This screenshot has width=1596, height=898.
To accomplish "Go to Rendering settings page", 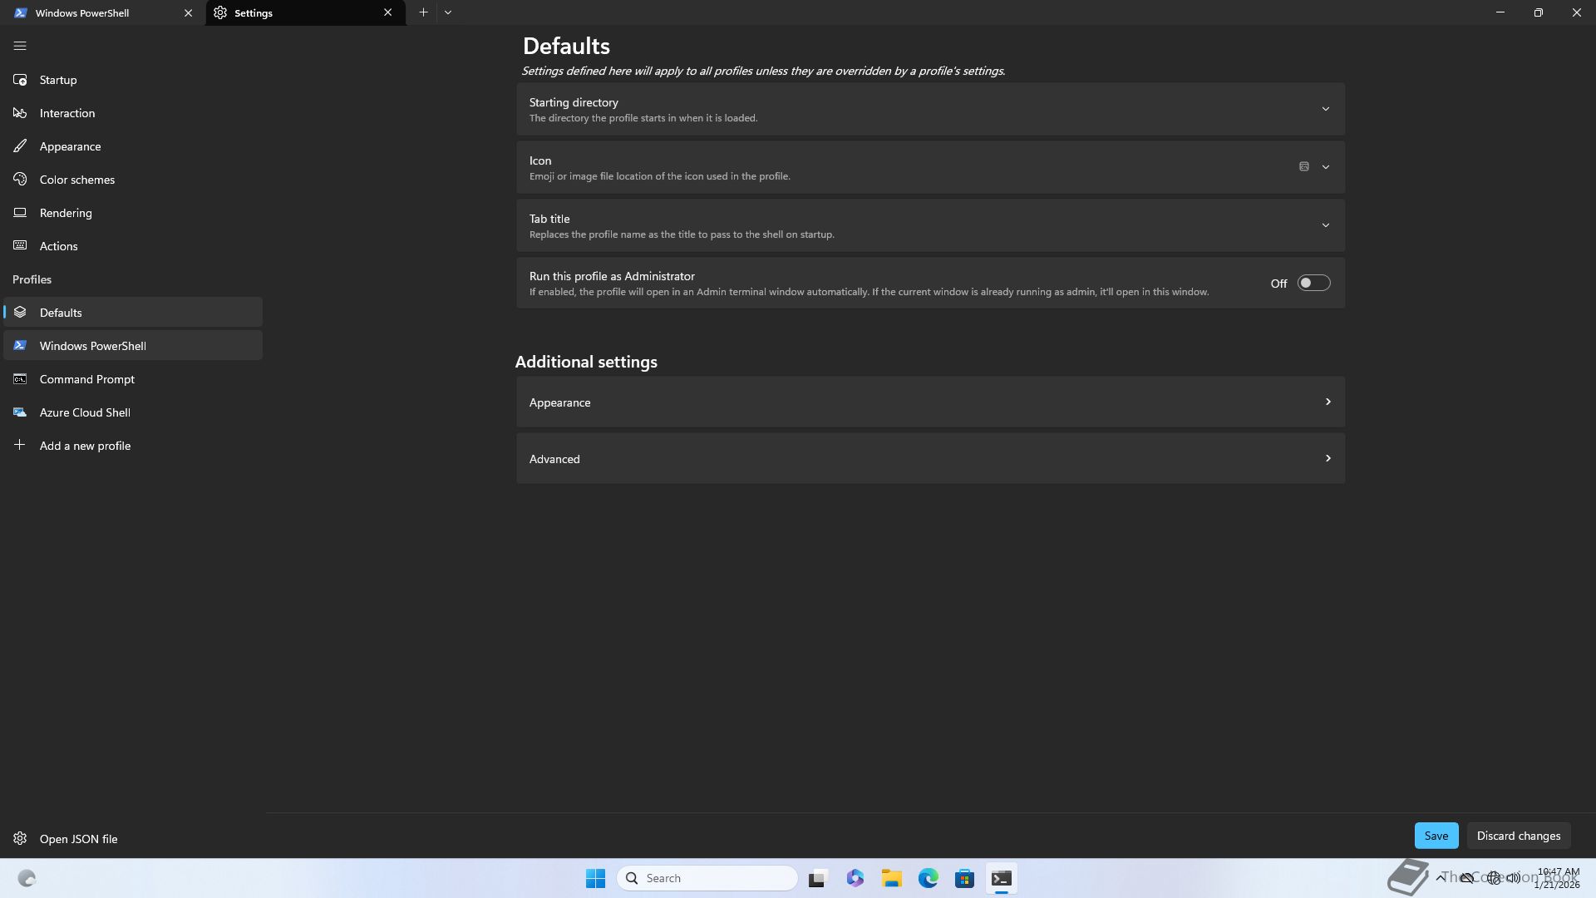I will pos(65,213).
